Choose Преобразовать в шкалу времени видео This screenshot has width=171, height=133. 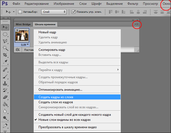77,127
